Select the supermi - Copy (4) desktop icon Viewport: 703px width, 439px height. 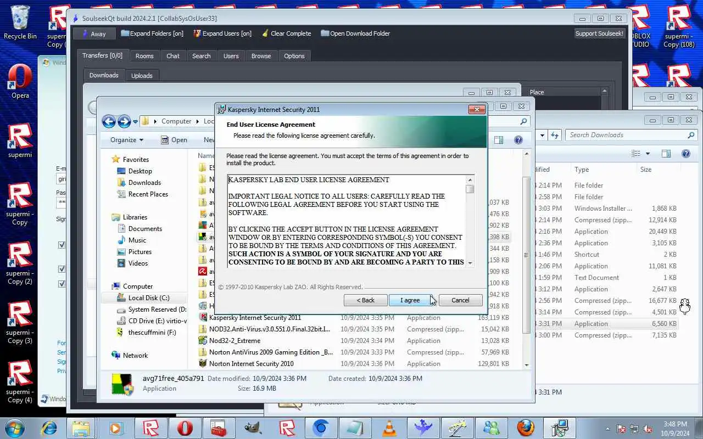20,382
